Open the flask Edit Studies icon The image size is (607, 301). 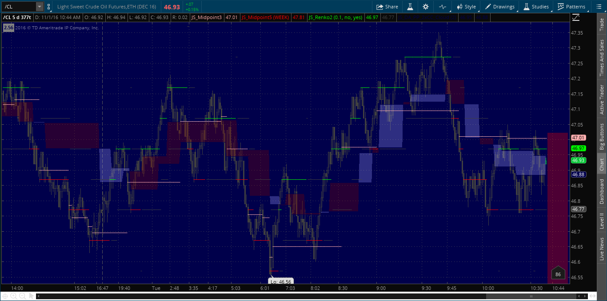point(410,7)
